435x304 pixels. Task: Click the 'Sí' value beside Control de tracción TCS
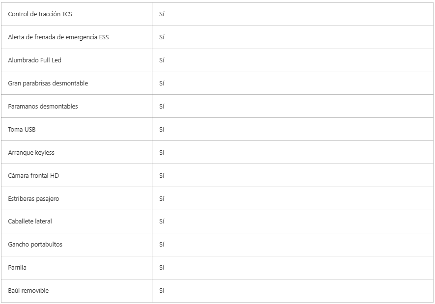click(x=161, y=14)
